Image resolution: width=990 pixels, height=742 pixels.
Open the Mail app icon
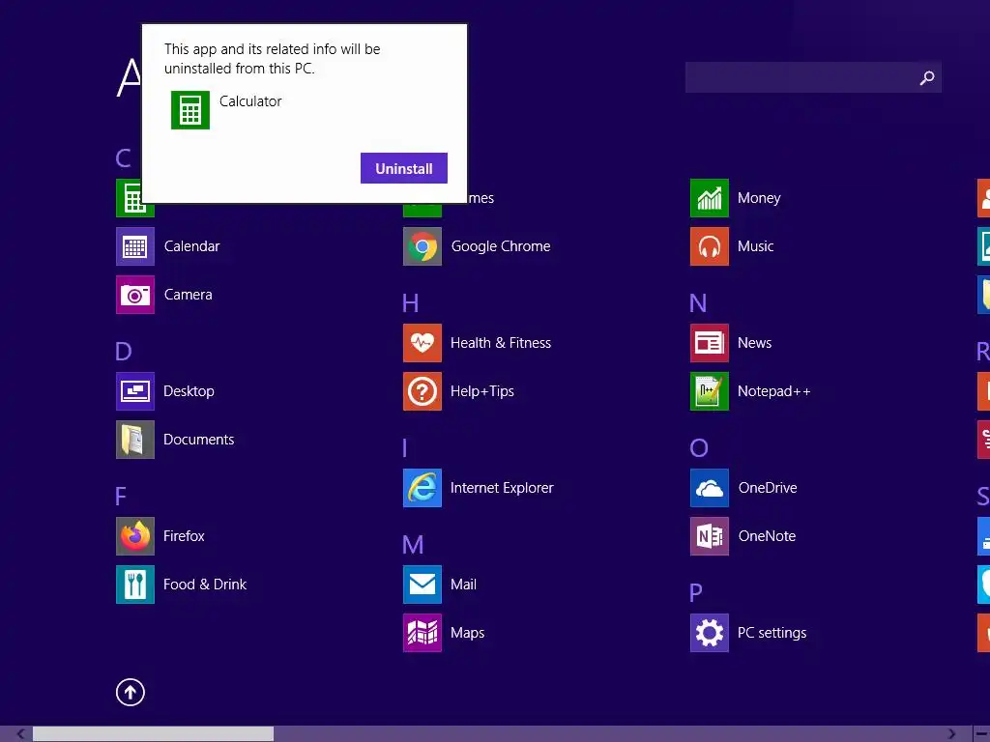pos(422,585)
